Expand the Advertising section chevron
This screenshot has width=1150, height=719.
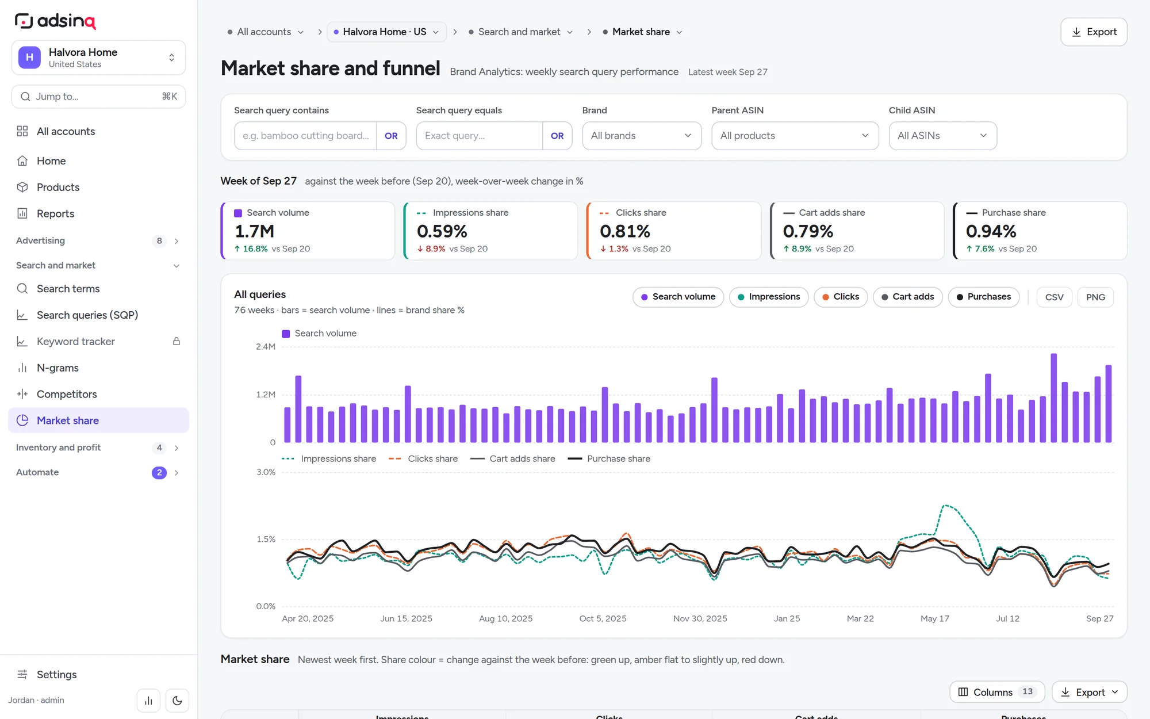pyautogui.click(x=177, y=241)
